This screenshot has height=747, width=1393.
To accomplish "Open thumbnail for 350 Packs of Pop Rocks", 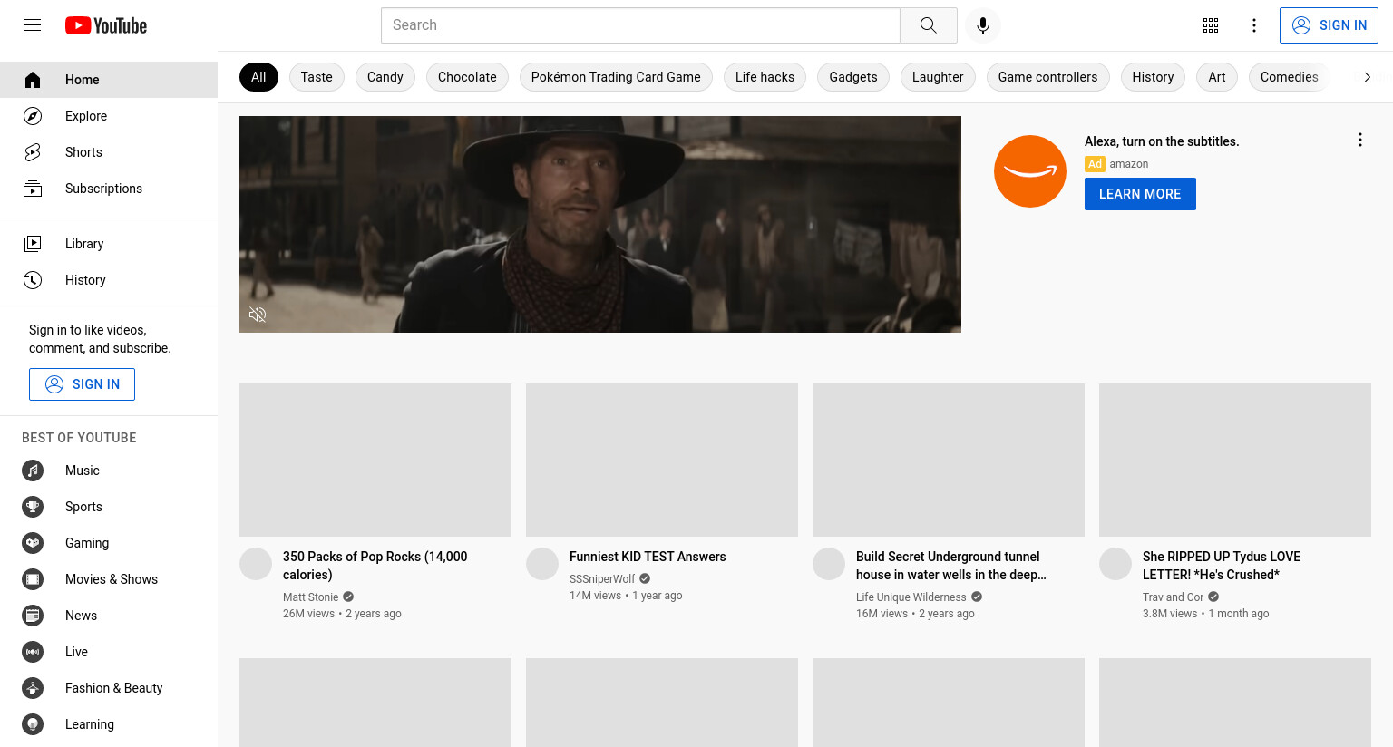I will click(375, 460).
